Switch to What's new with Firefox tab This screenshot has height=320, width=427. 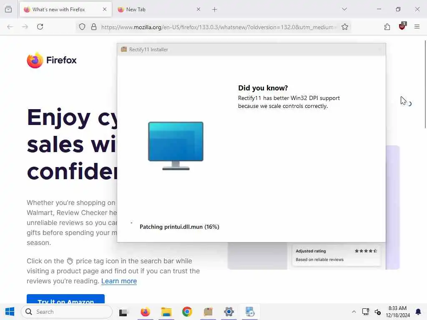point(65,10)
